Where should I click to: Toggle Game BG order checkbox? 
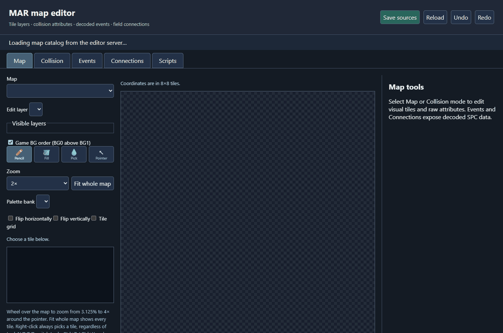click(11, 142)
